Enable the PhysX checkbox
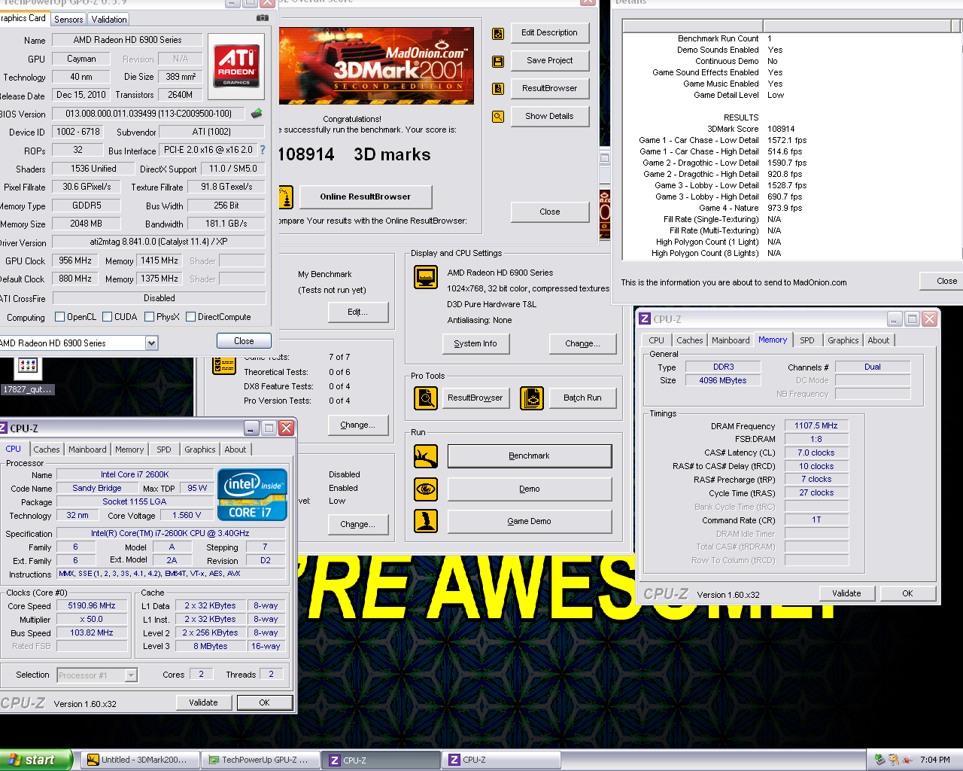 [149, 317]
